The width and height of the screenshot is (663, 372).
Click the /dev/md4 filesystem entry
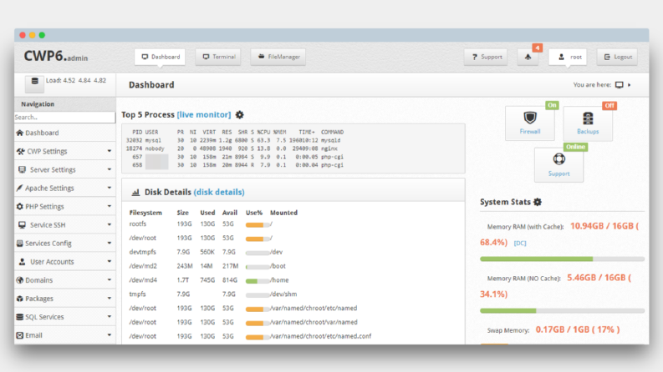click(143, 280)
